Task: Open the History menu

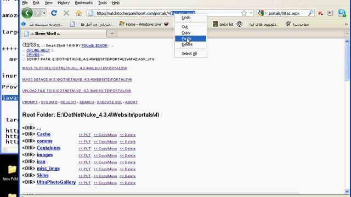Action: (x=64, y=3)
